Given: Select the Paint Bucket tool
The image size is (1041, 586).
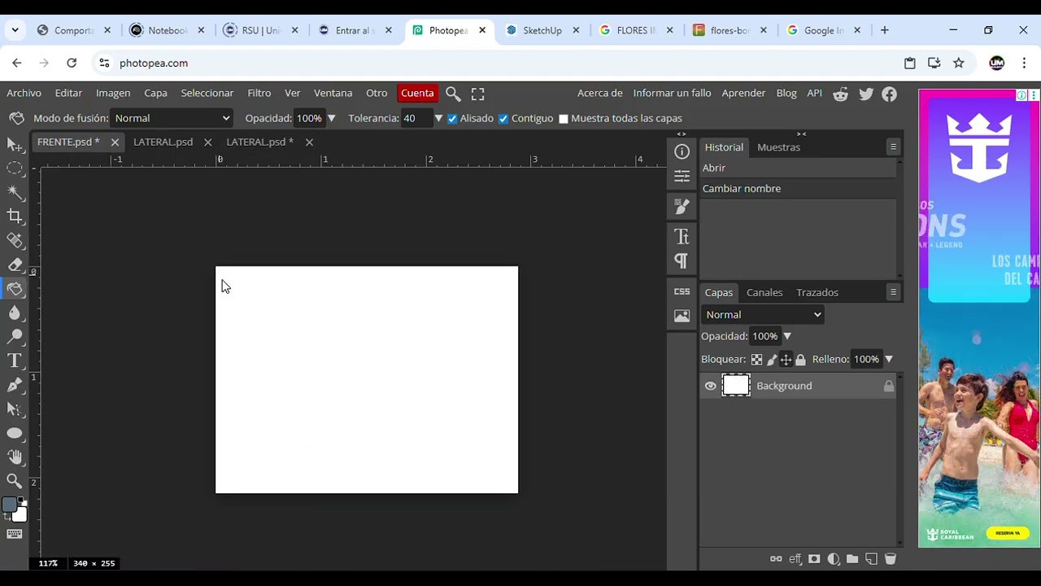Looking at the screenshot, I should pyautogui.click(x=15, y=288).
